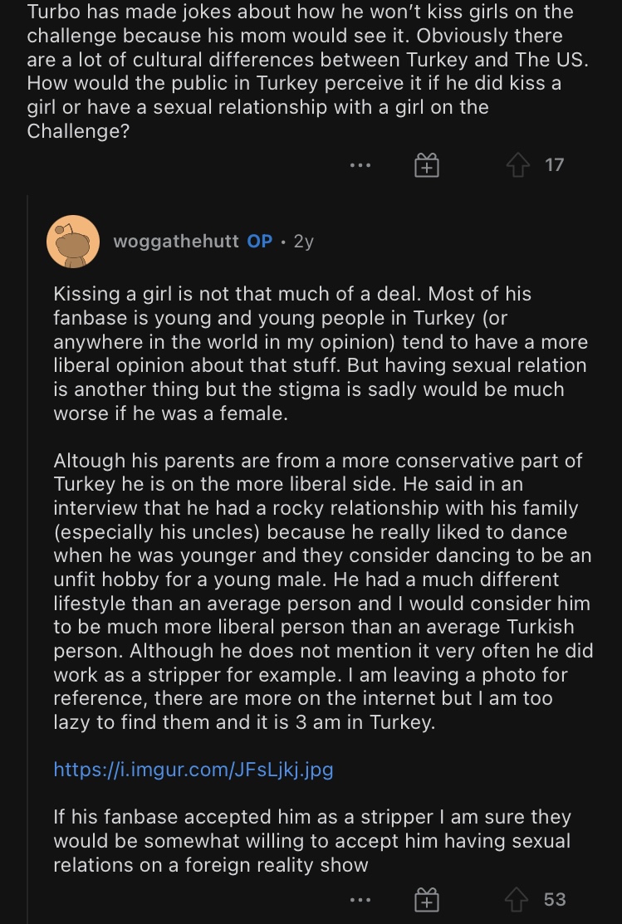Open the woggathehutt username profile
The width and height of the screenshot is (622, 924).
click(x=176, y=242)
